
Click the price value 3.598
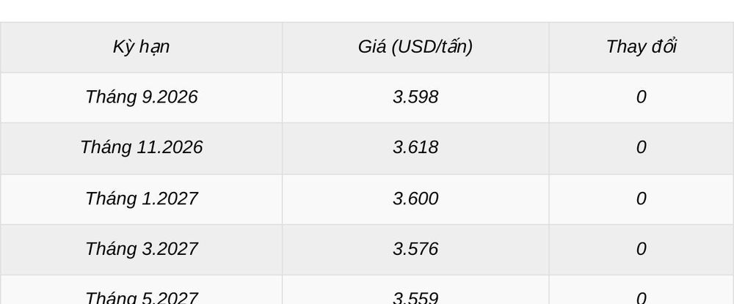tap(415, 97)
